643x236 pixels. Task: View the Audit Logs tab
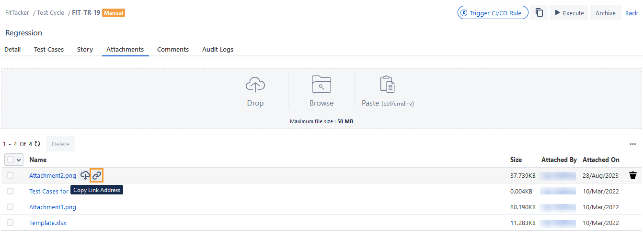point(218,49)
